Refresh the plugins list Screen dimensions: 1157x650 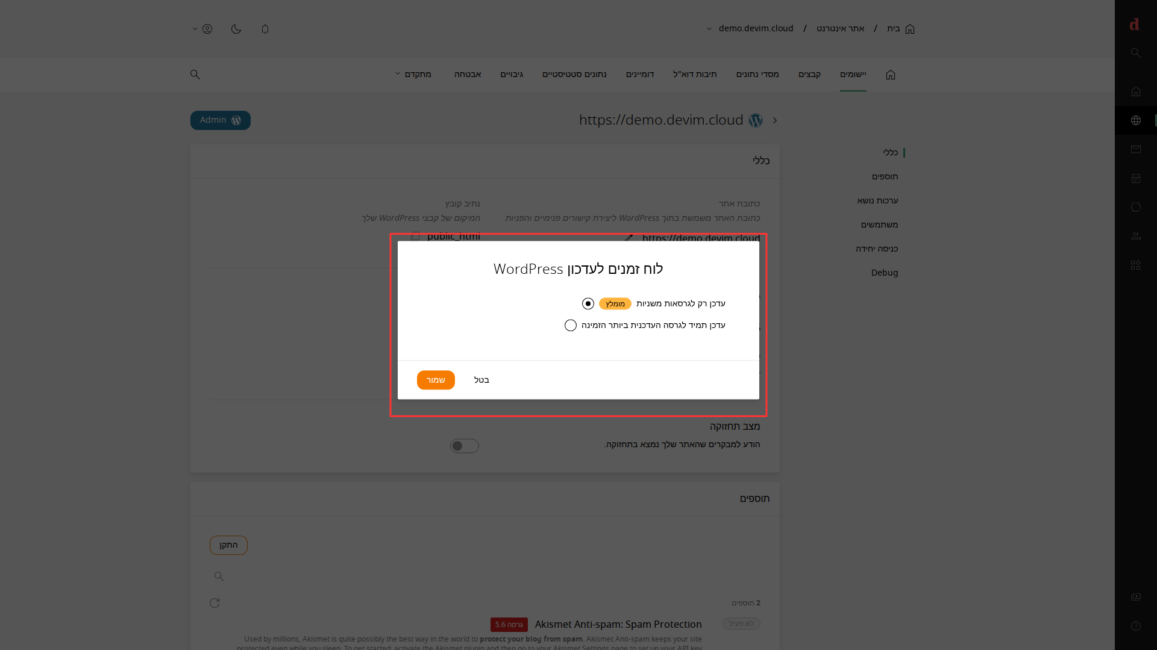pyautogui.click(x=215, y=603)
